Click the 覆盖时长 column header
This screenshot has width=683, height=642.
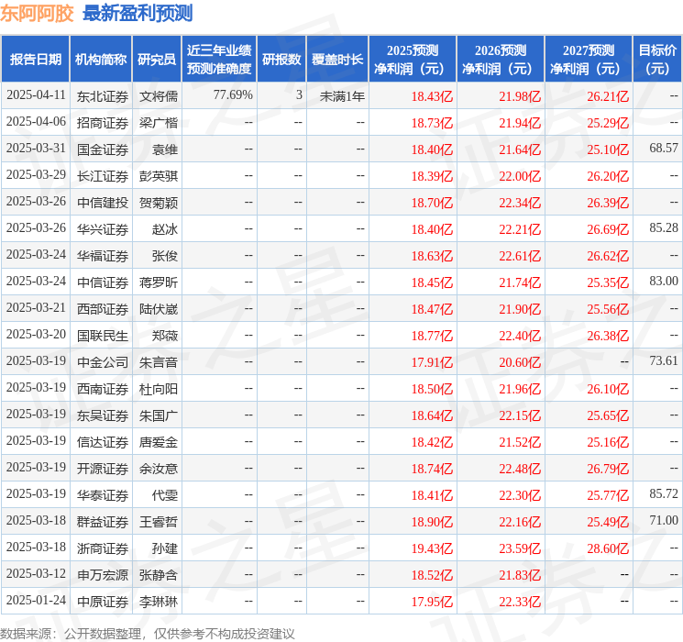click(337, 60)
